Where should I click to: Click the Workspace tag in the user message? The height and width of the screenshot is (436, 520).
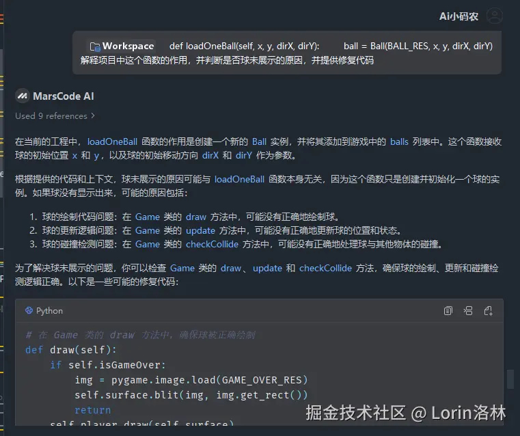(122, 46)
